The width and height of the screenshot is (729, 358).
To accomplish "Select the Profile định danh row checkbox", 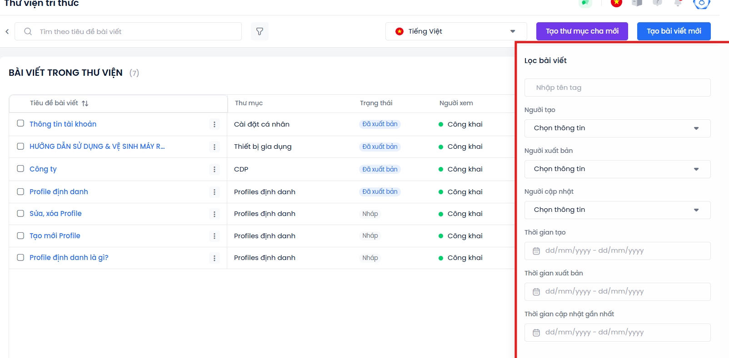I will (20, 191).
